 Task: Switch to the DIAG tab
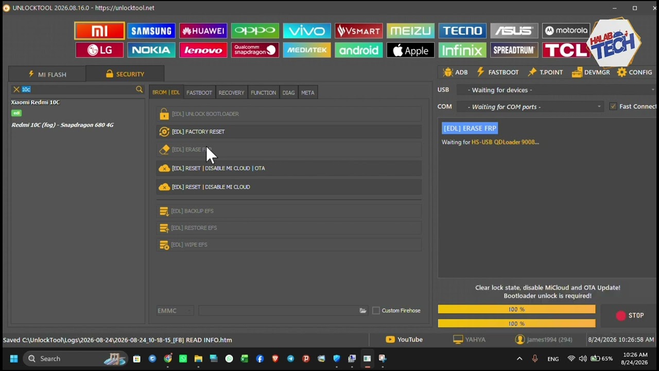tap(288, 93)
